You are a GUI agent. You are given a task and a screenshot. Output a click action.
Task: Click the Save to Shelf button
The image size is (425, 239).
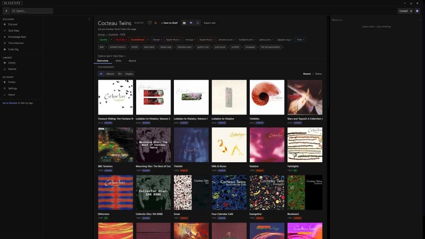pos(169,23)
